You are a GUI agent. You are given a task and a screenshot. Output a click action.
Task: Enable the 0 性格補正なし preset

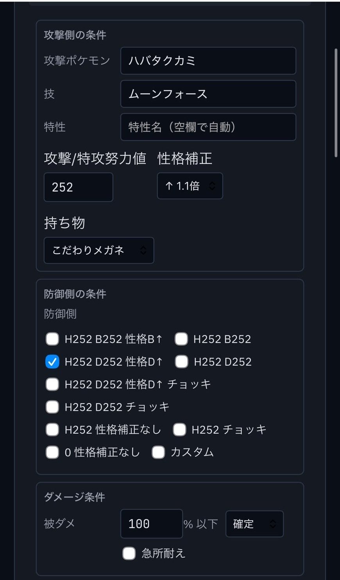coord(52,452)
